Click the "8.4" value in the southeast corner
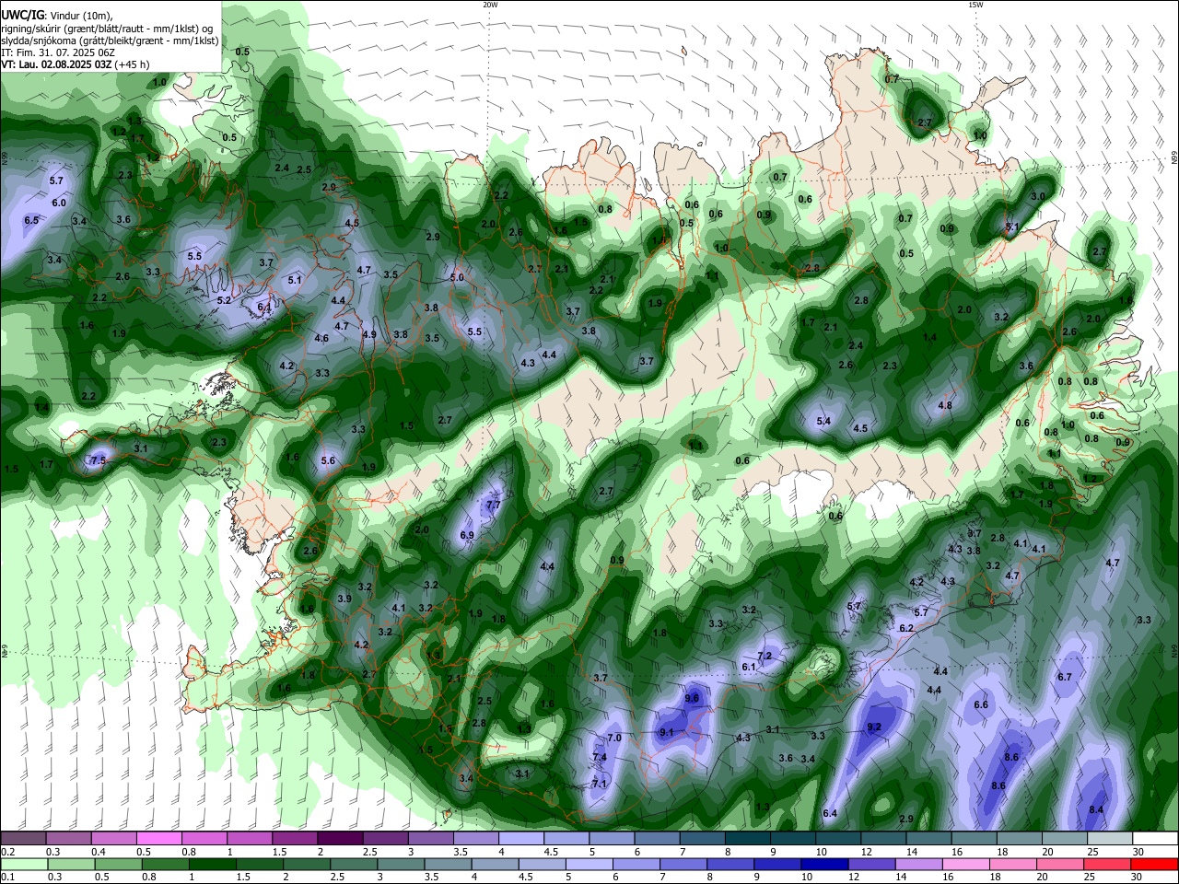The width and height of the screenshot is (1179, 884). (x=1097, y=809)
